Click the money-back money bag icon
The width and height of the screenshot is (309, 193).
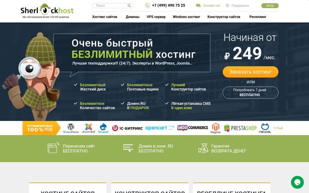tap(203, 148)
